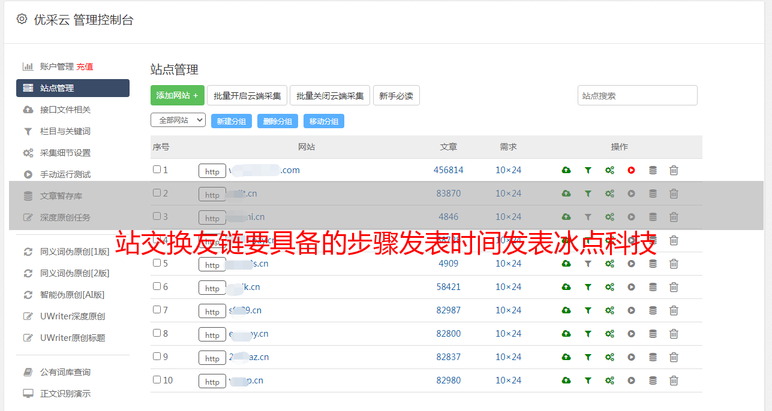Click http protocol box in row 7
772x411 pixels.
click(212, 312)
